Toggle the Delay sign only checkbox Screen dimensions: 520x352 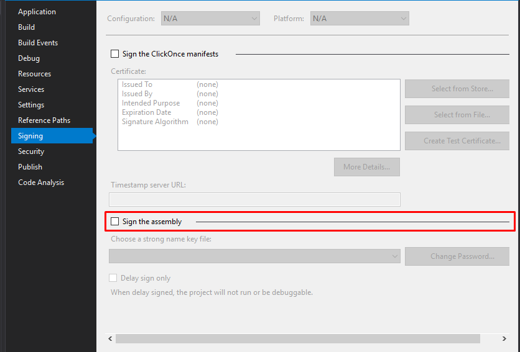tap(113, 278)
